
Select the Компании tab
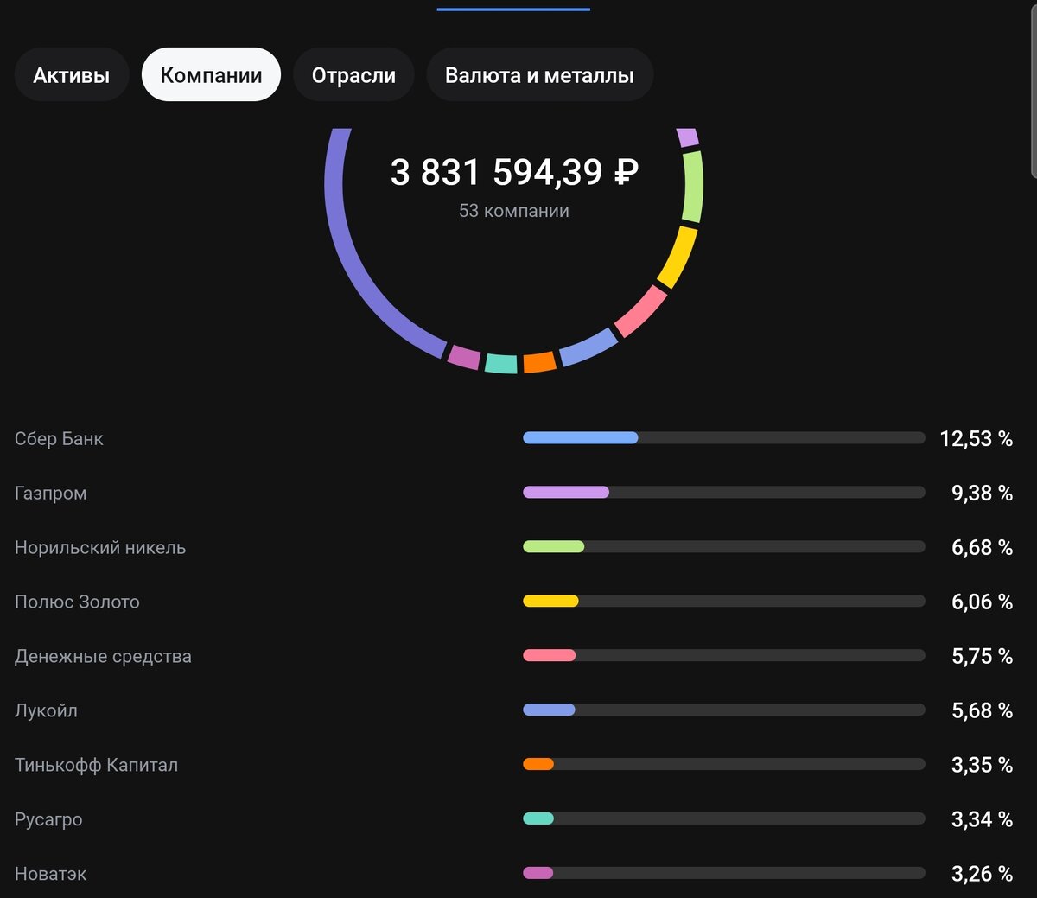pyautogui.click(x=211, y=75)
